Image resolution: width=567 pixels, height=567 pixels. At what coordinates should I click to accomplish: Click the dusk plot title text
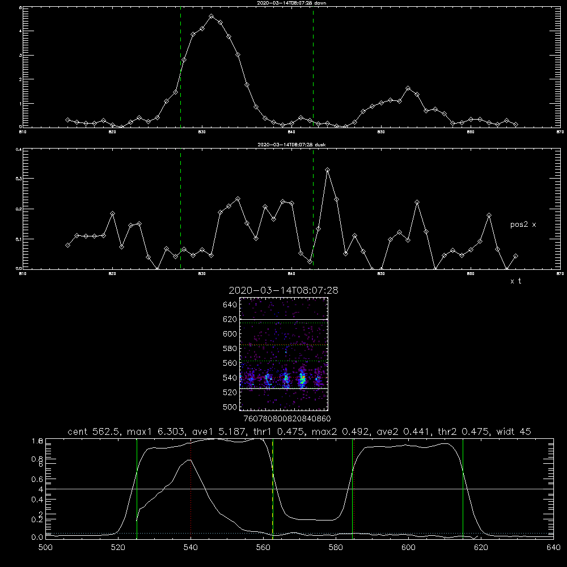pos(291,145)
